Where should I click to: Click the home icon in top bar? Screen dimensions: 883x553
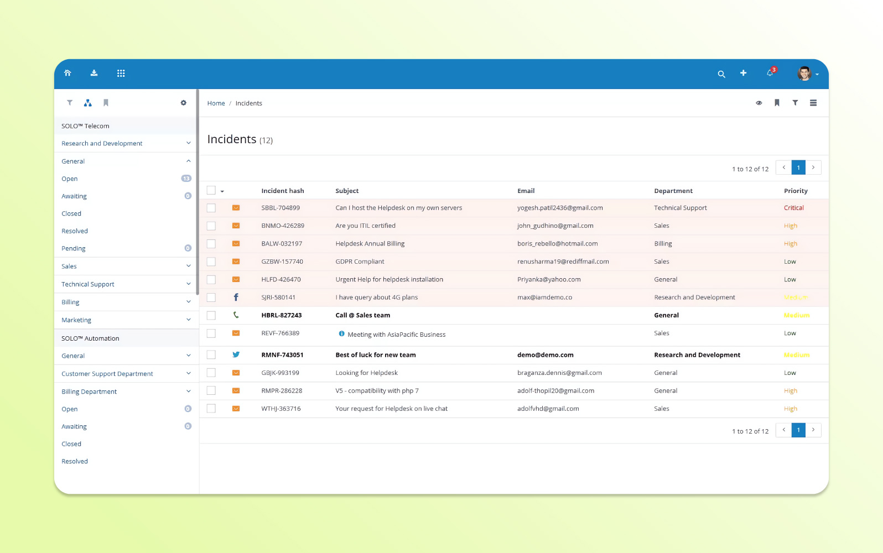tap(67, 73)
